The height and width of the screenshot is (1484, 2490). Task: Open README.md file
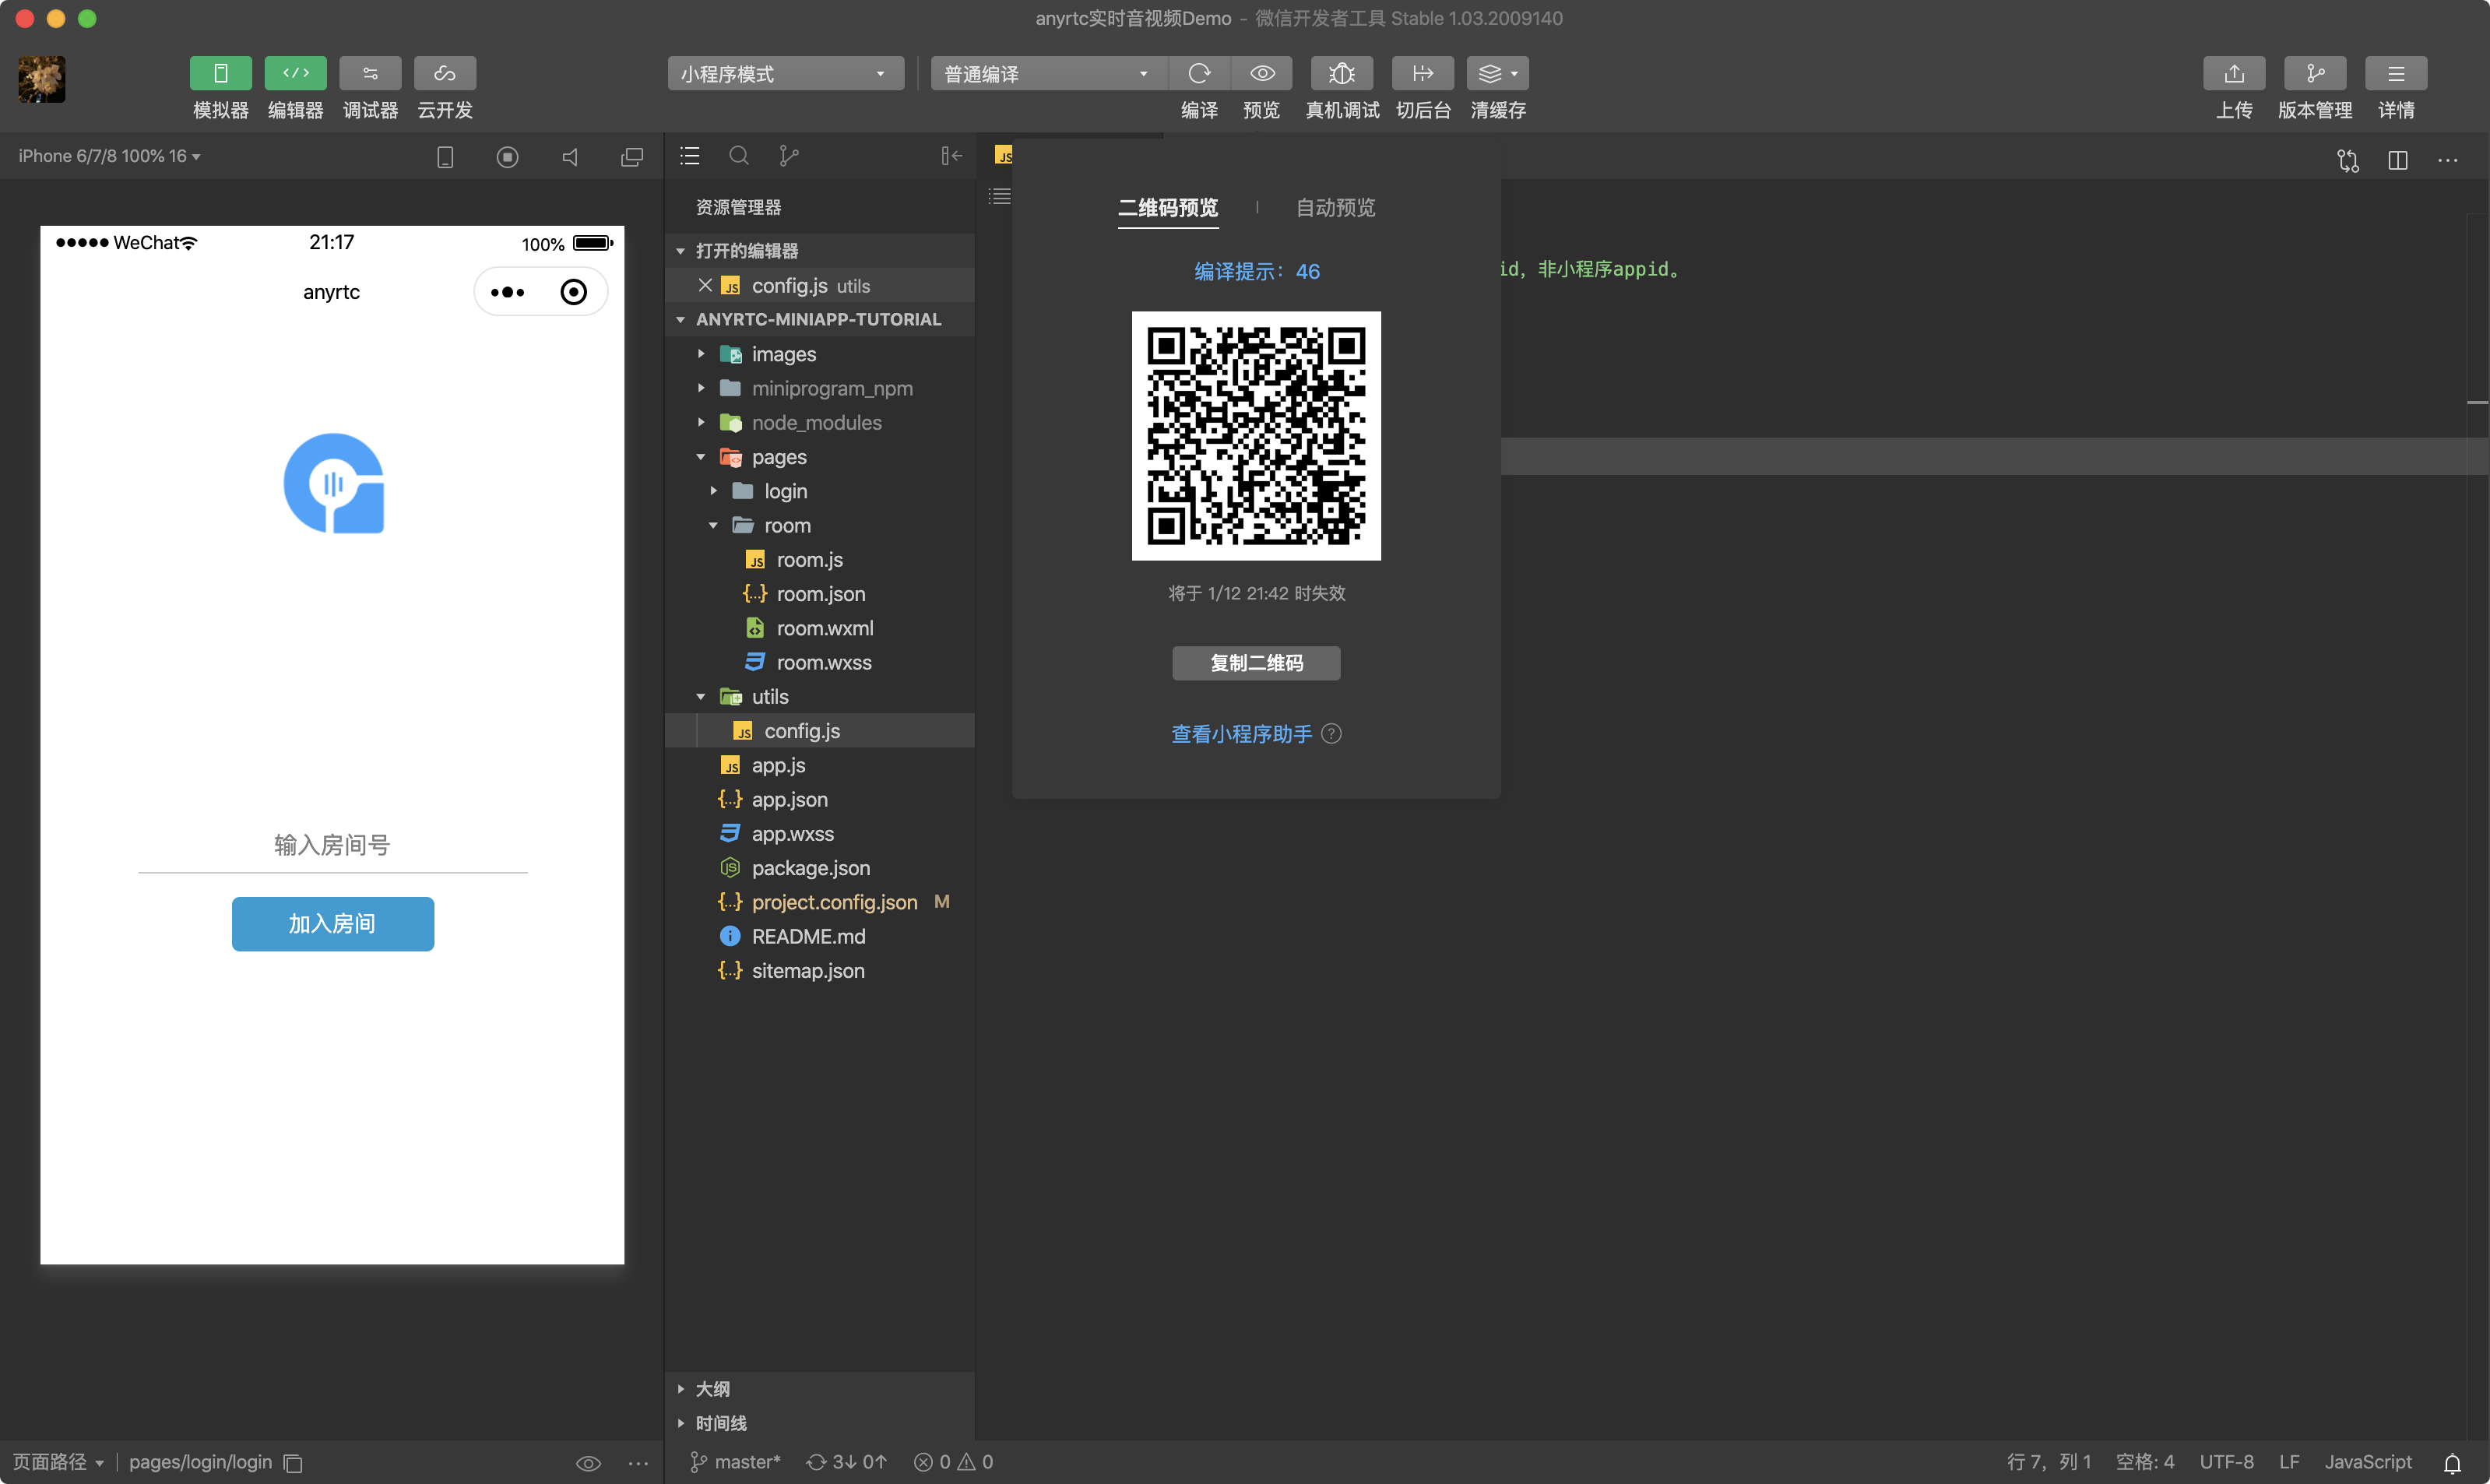820,936
